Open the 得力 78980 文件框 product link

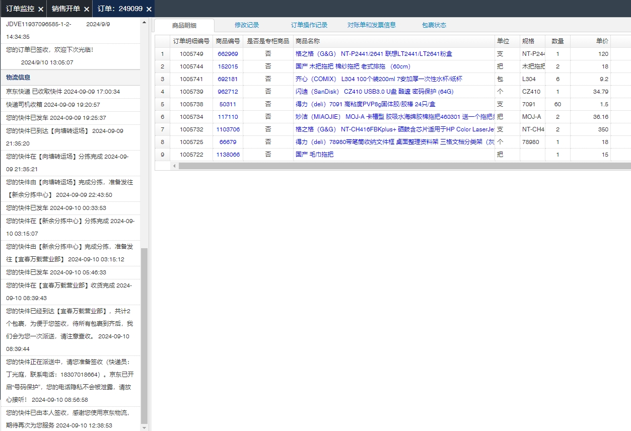(395, 142)
